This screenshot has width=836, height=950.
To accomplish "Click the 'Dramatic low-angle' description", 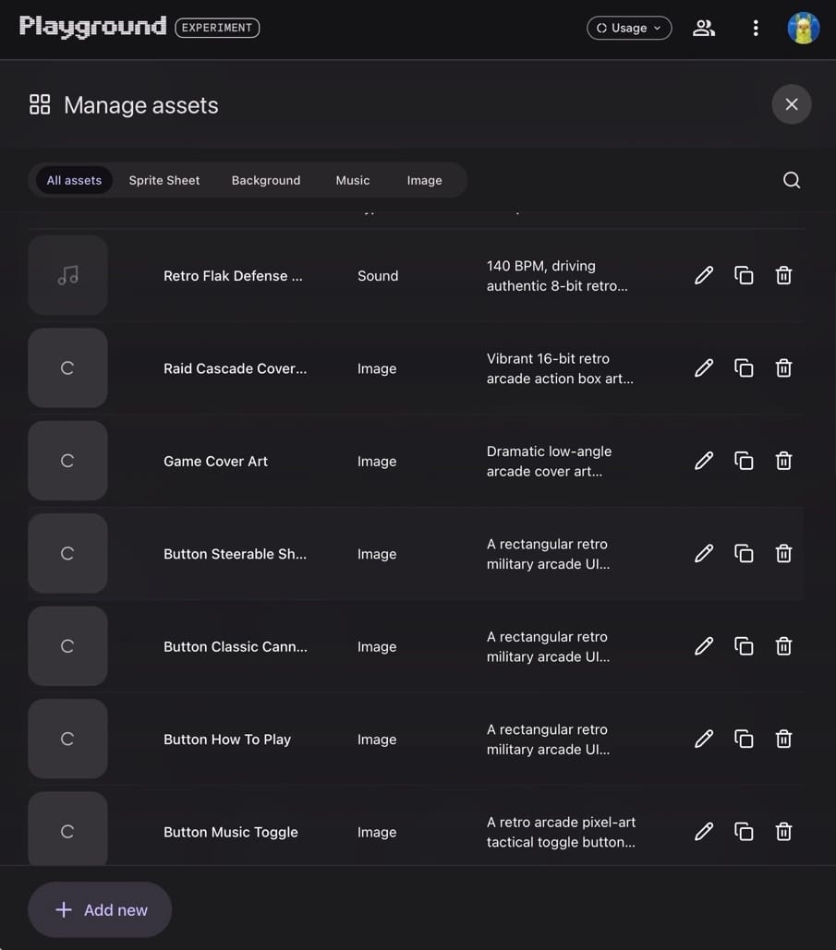I will [550, 451].
